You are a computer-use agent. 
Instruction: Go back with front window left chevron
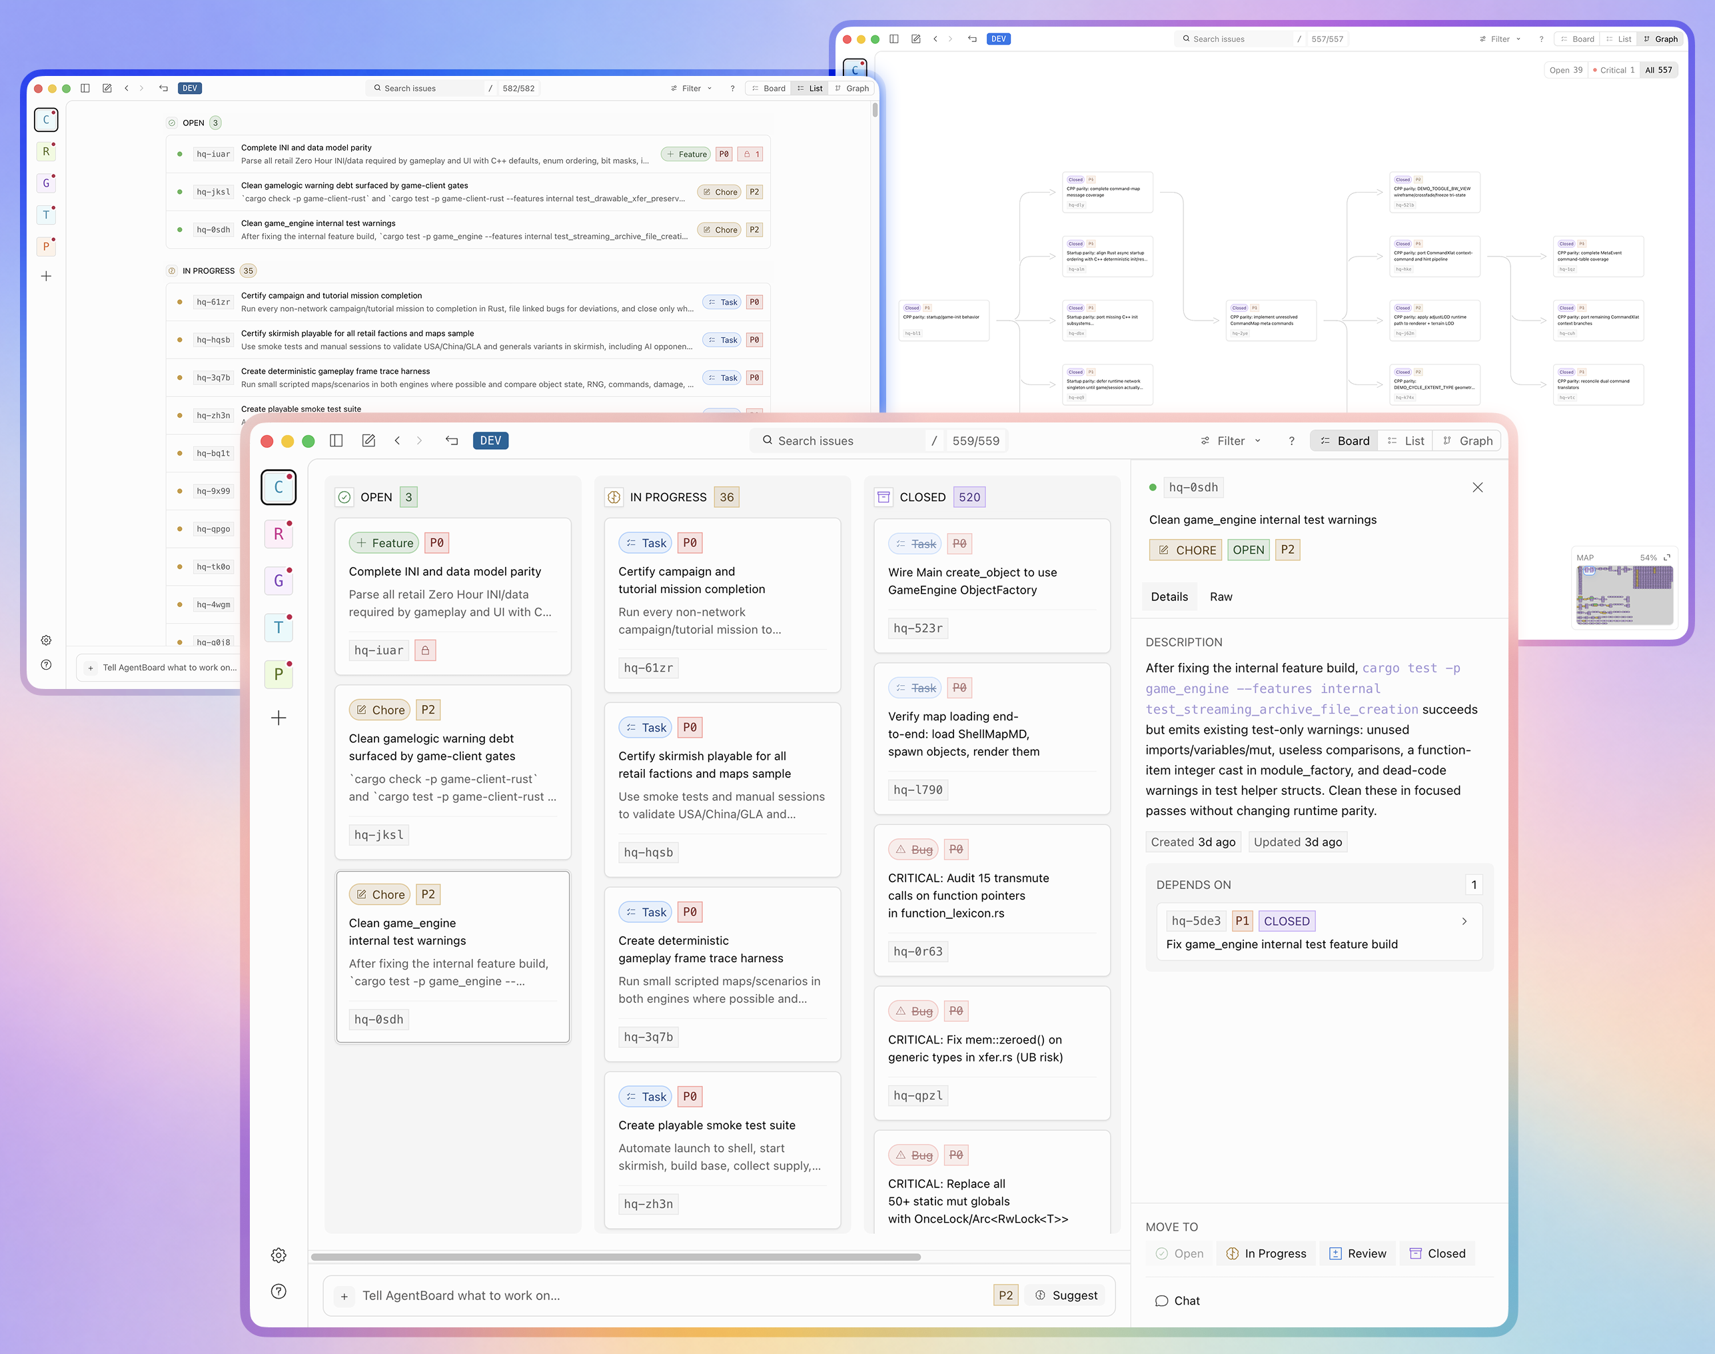tap(397, 440)
